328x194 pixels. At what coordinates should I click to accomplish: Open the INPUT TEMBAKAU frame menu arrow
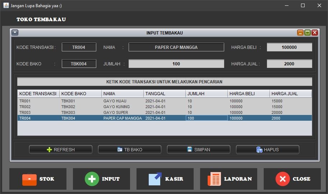click(x=15, y=33)
